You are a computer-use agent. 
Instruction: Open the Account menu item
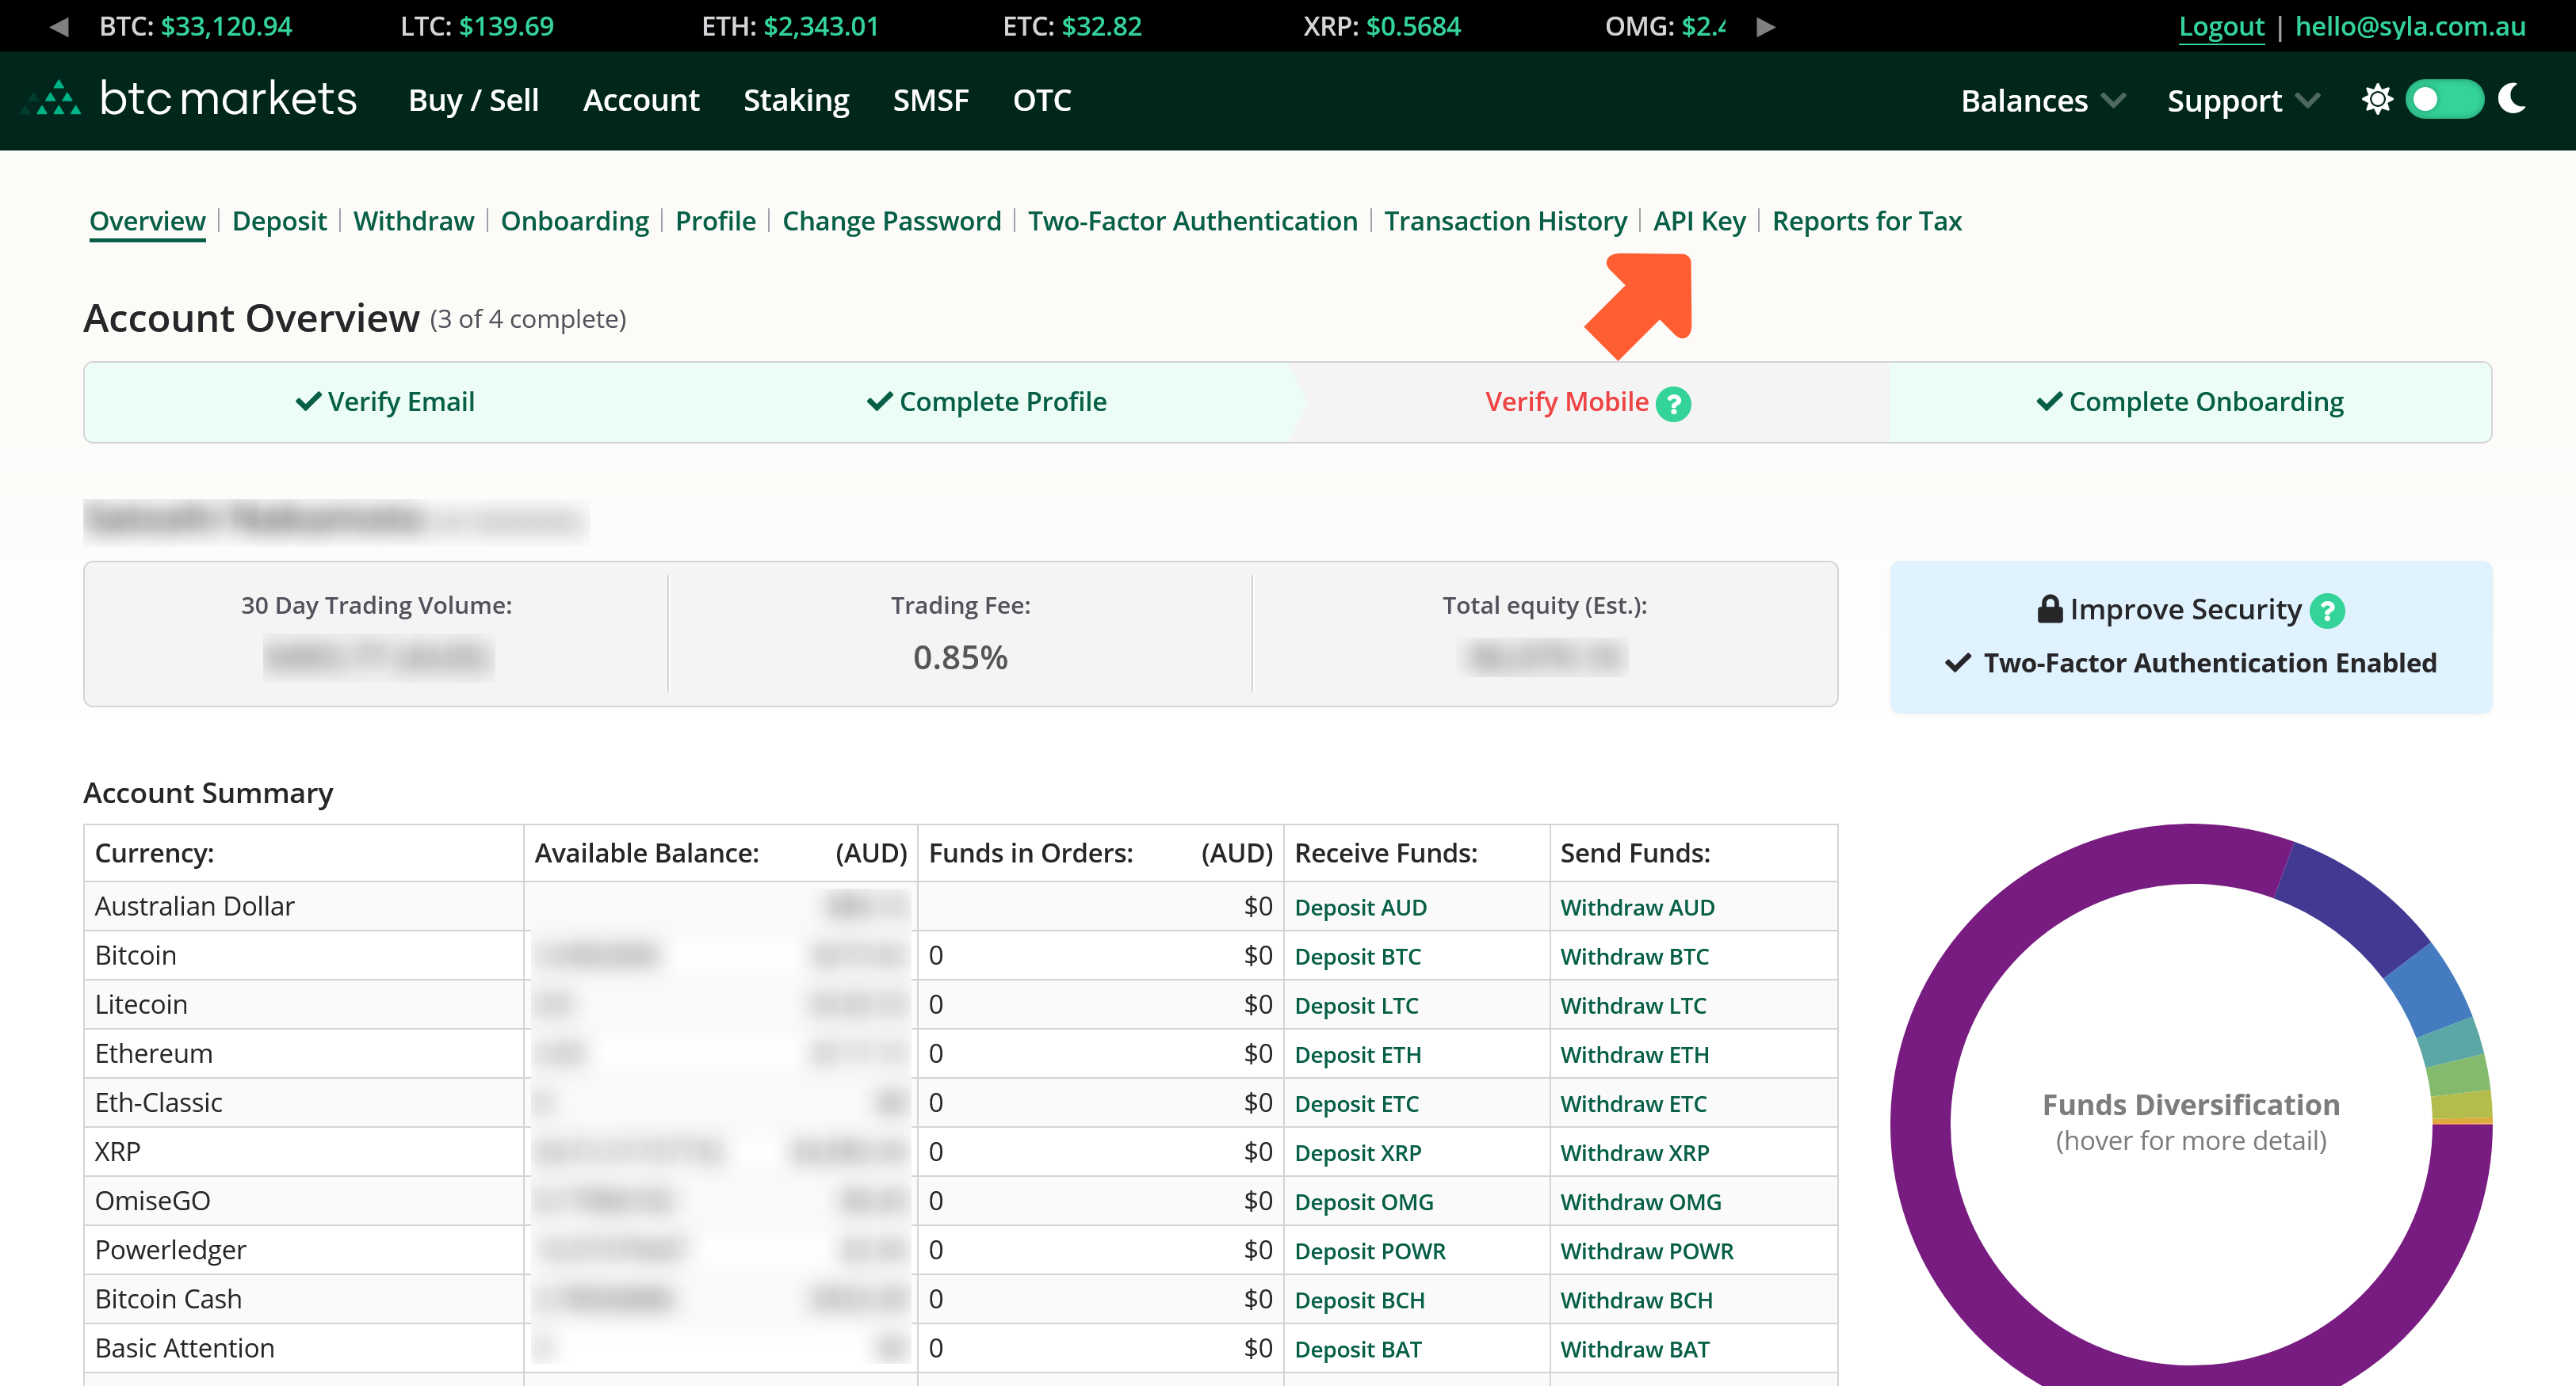coord(641,100)
